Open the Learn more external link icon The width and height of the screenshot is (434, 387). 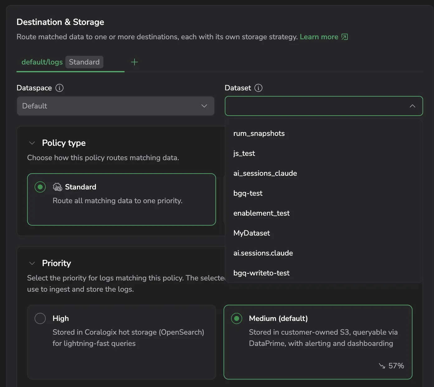[344, 37]
